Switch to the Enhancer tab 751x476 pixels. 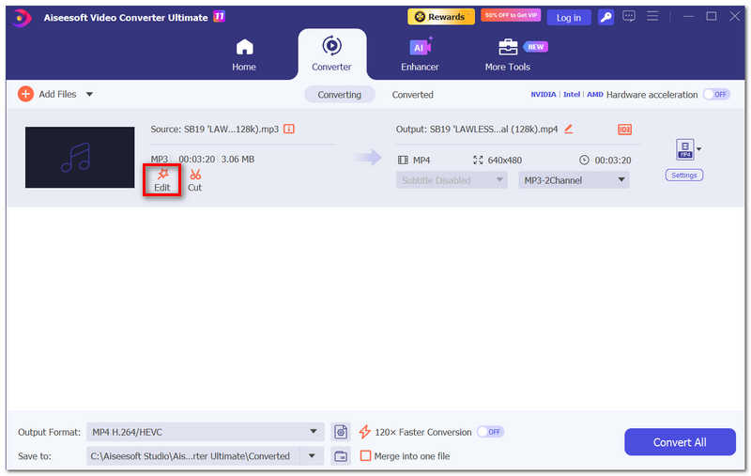click(x=420, y=54)
